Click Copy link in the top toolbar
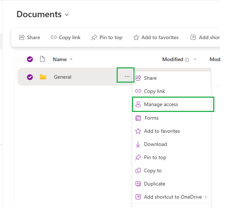This screenshot has width=226, height=210. pyautogui.click(x=66, y=37)
